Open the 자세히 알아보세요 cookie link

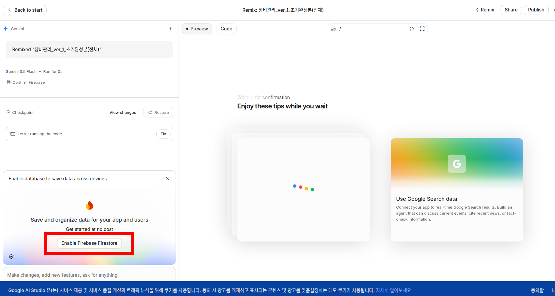point(393,290)
